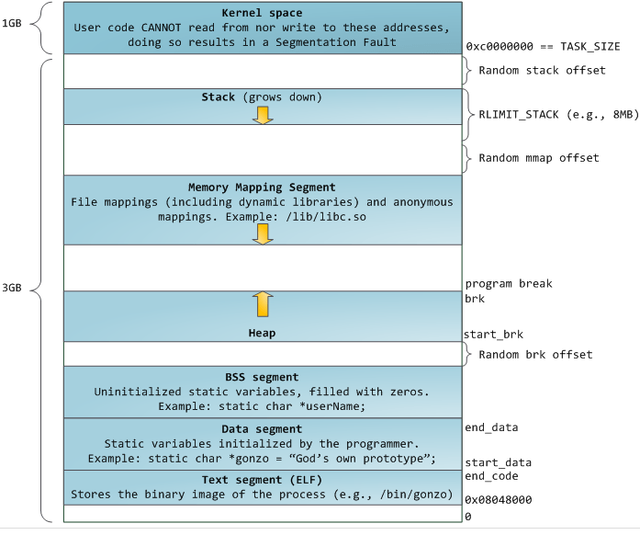The width and height of the screenshot is (640, 535).
Task: Click 'Uninitialized static variables, filled with zeros.'
Action: (x=262, y=392)
